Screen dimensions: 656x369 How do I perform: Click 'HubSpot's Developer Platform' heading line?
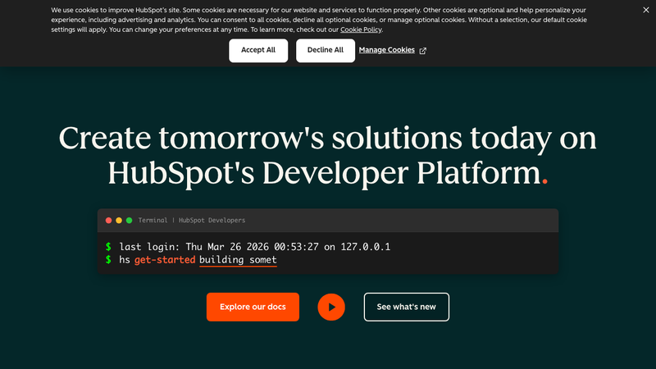[x=327, y=173]
